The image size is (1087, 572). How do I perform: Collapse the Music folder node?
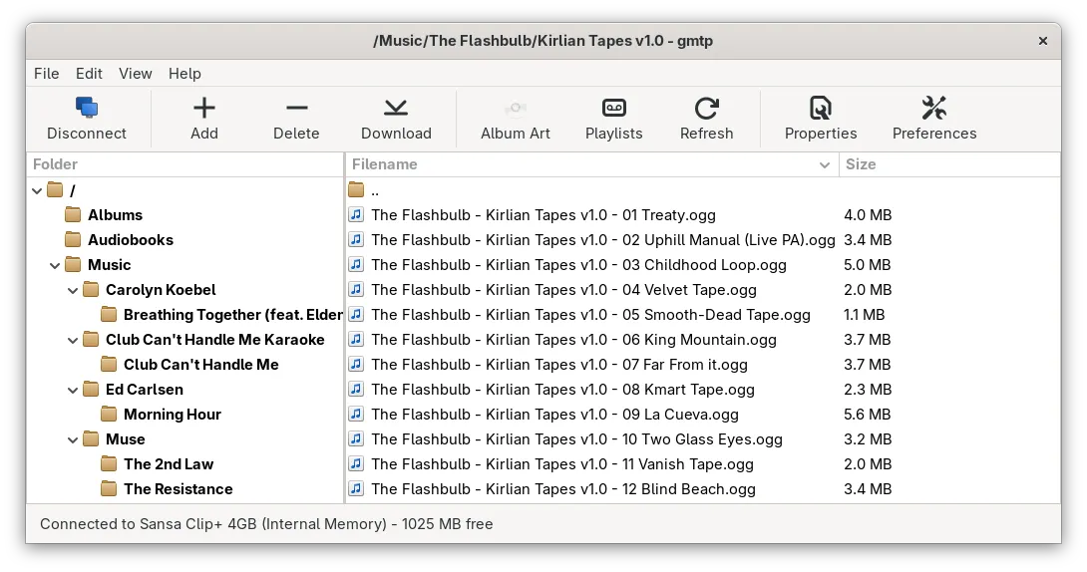(55, 265)
